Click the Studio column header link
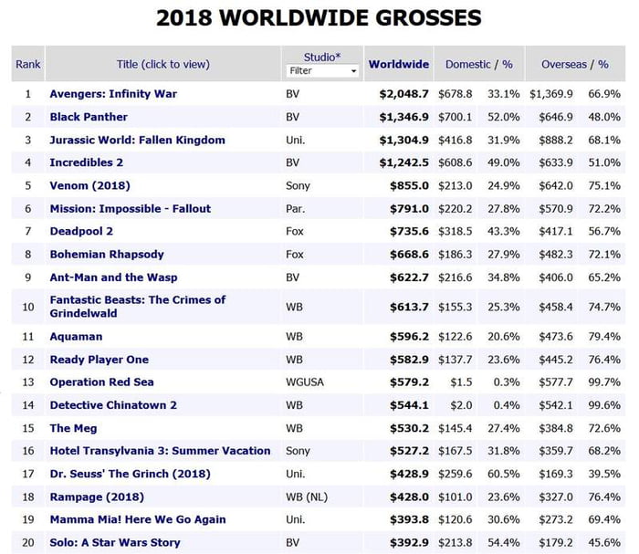This screenshot has height=554, width=639. tap(321, 57)
